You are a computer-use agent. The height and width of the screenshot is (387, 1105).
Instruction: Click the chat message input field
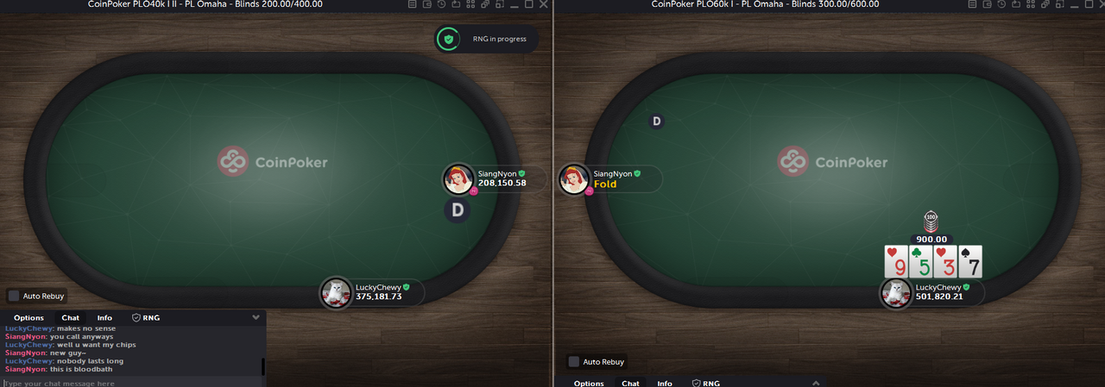click(129, 382)
